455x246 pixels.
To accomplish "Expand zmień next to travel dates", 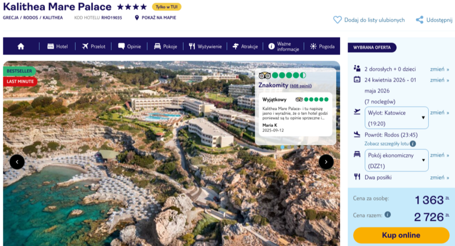I will tap(438, 80).
